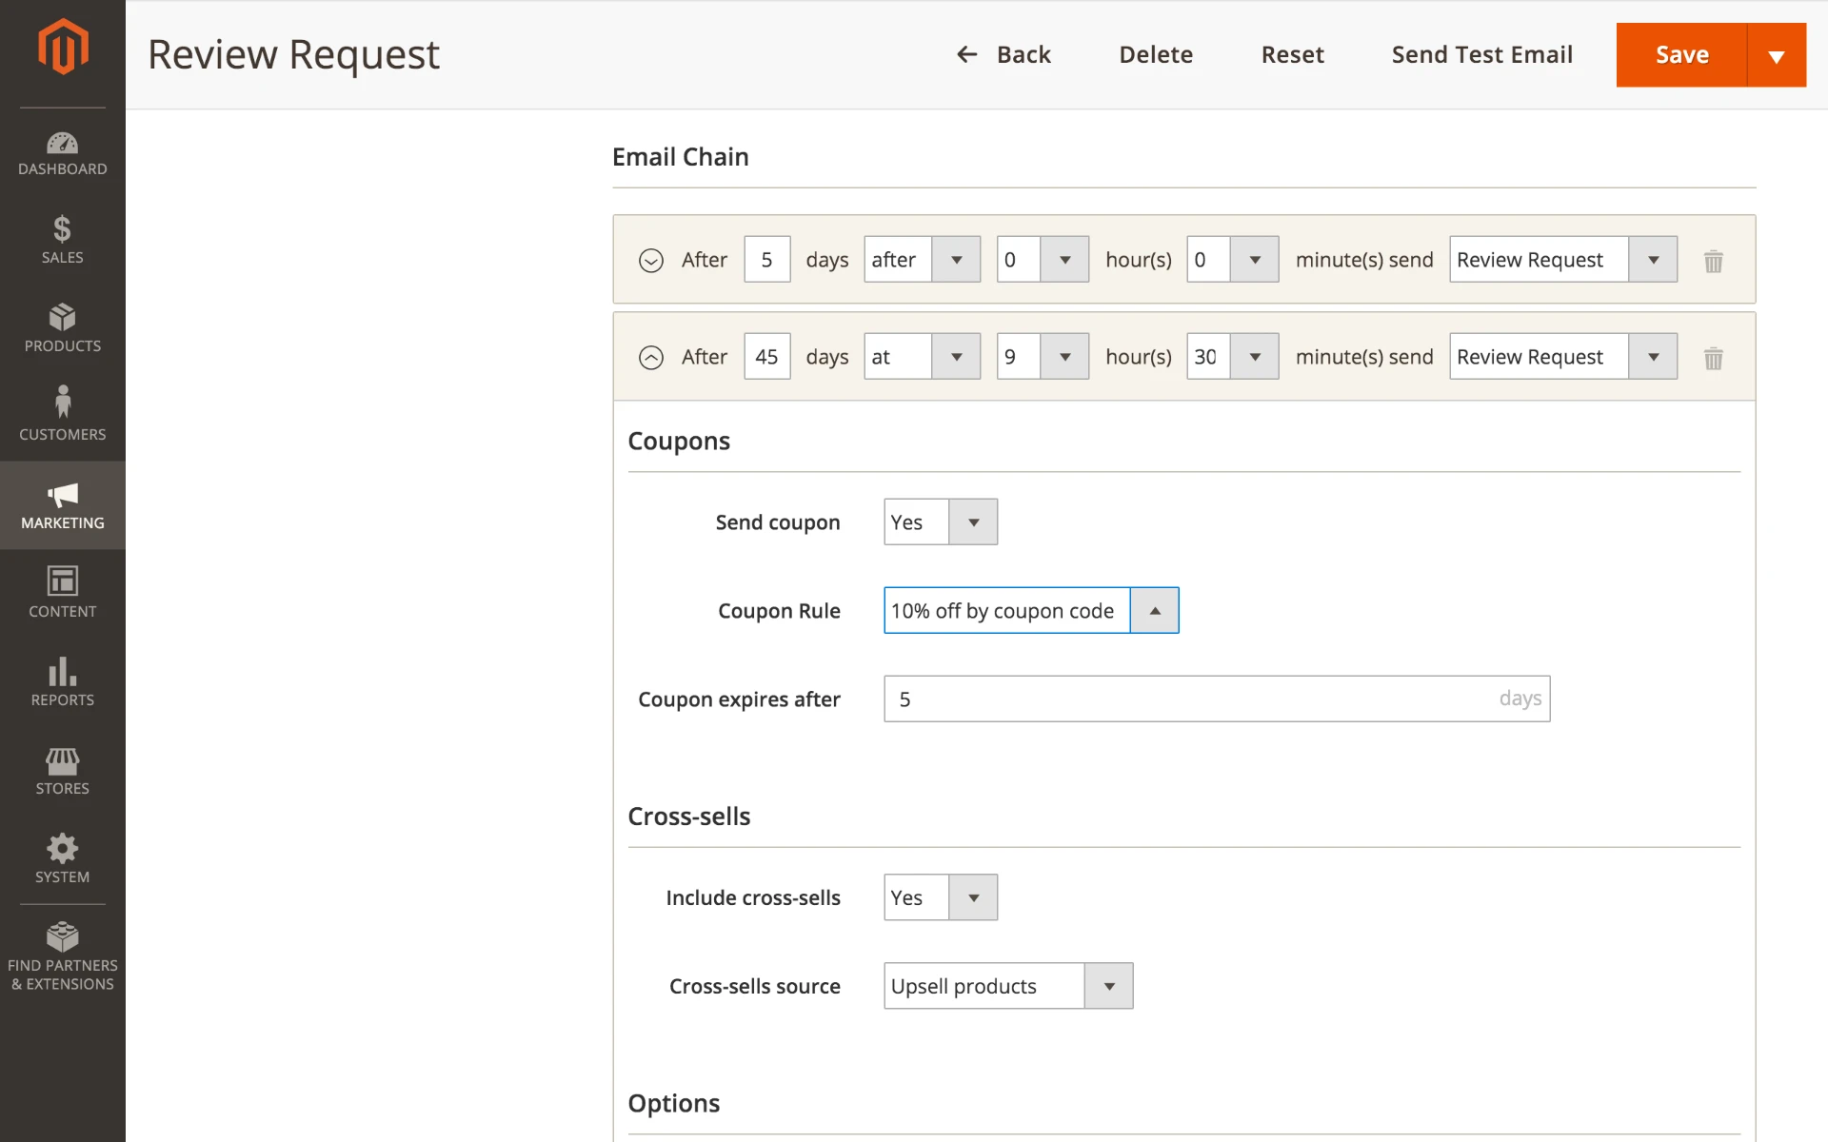
Task: Click the Save dropdown arrow
Action: tap(1777, 54)
